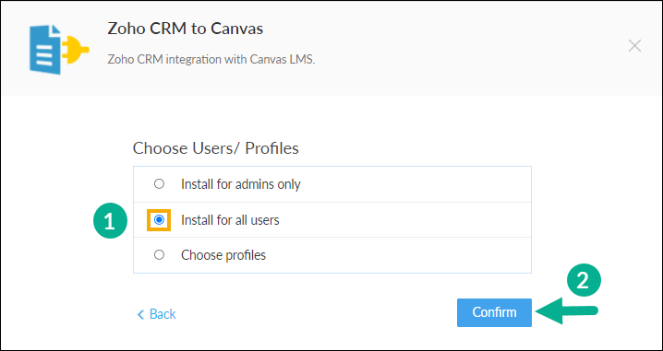Click the Zoho CRM to Canvas title
Viewport: 663px width, 351px height.
coord(186,29)
